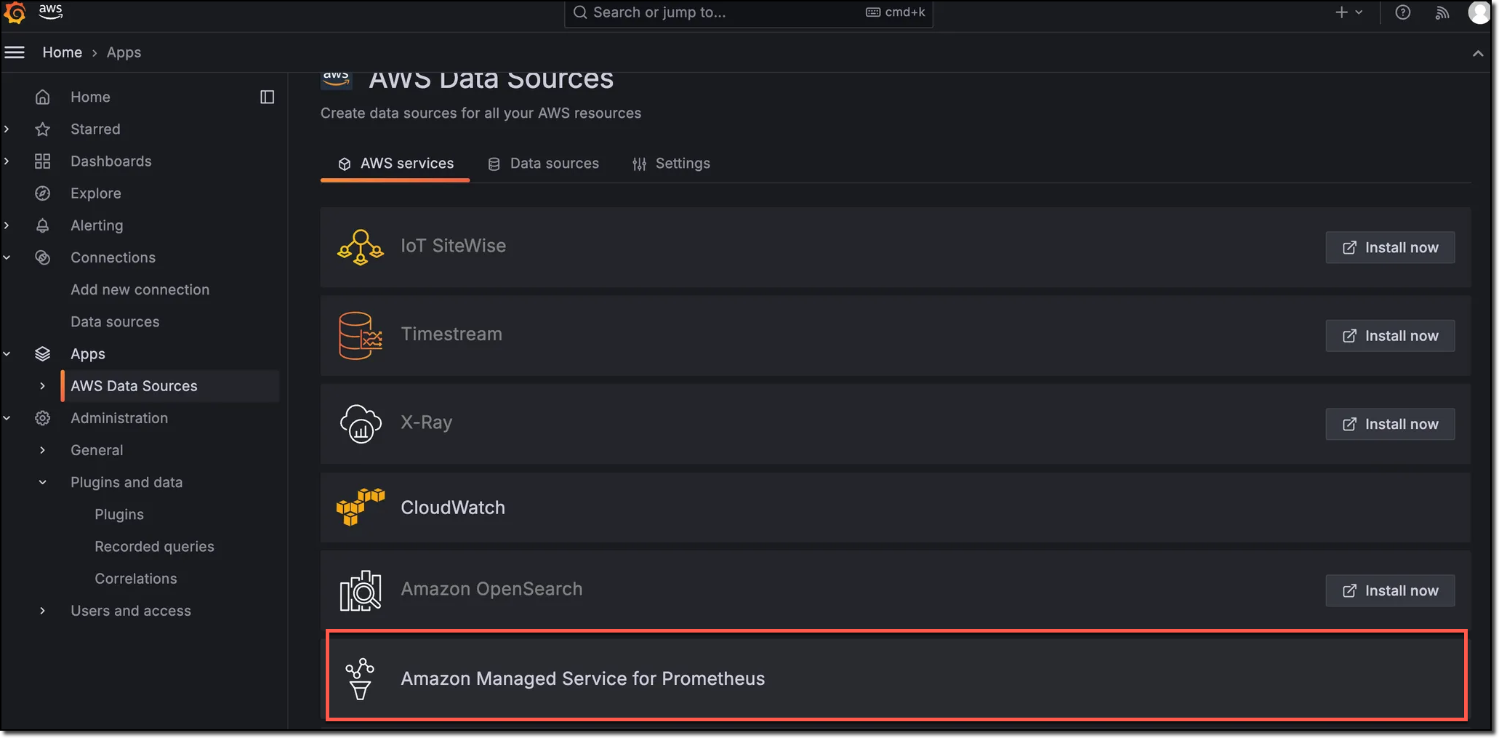Collapse the Connections section
Viewport: 1499px width, 738px height.
tap(7, 257)
